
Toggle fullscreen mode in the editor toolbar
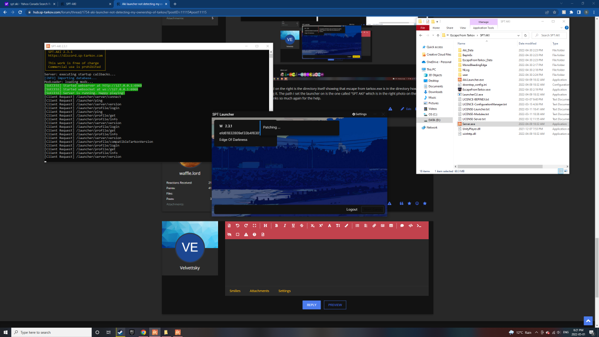(255, 226)
